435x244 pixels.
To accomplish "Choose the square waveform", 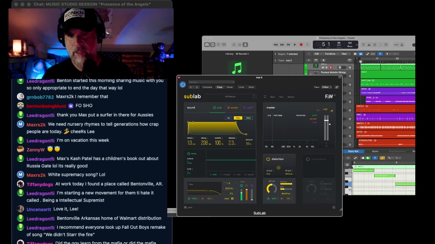I will point(249,175).
